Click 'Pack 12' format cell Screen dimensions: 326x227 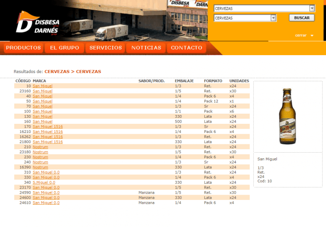(211, 101)
